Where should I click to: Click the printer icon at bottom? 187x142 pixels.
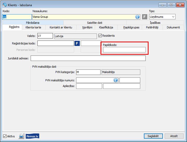21,136
